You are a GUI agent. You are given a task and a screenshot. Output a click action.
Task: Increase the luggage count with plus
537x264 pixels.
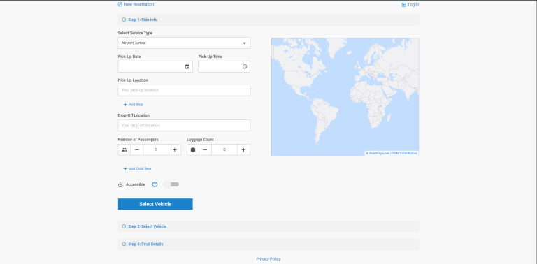coord(243,149)
